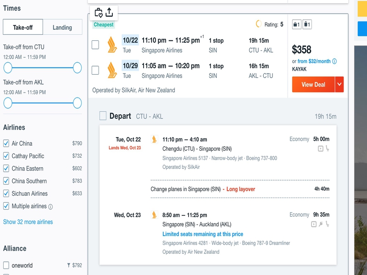Image resolution: width=367 pixels, height=275 pixels.
Task: Open the View Deal dropdown arrow
Action: coord(339,84)
